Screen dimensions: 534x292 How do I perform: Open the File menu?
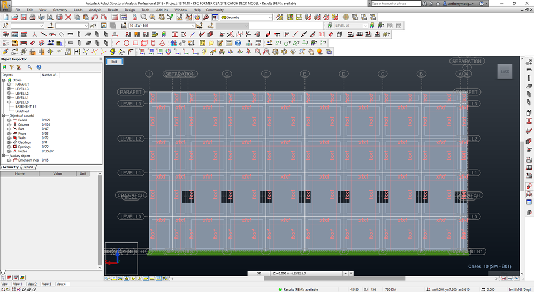18,10
